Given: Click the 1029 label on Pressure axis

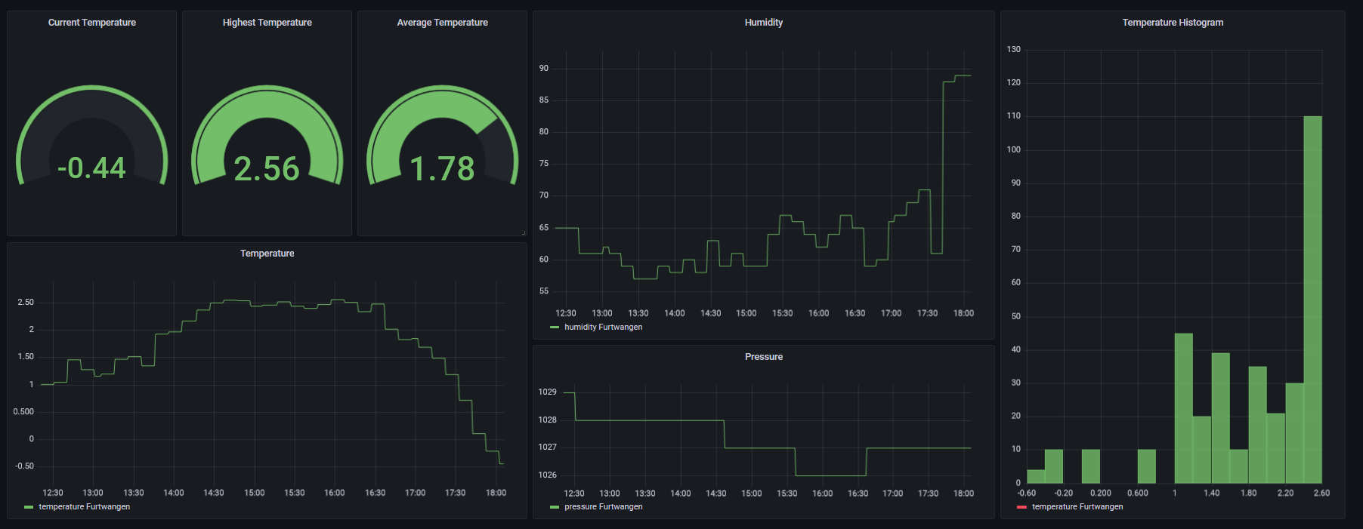Looking at the screenshot, I should tap(548, 392).
